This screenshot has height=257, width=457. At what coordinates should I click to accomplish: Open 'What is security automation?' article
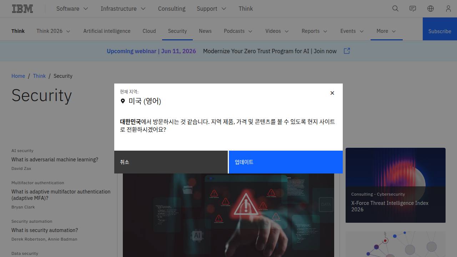click(45, 230)
